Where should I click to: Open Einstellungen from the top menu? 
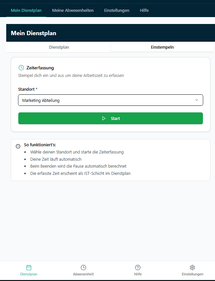tap(116, 10)
